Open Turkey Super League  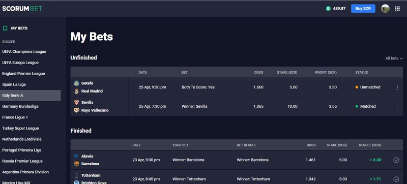click(x=20, y=128)
